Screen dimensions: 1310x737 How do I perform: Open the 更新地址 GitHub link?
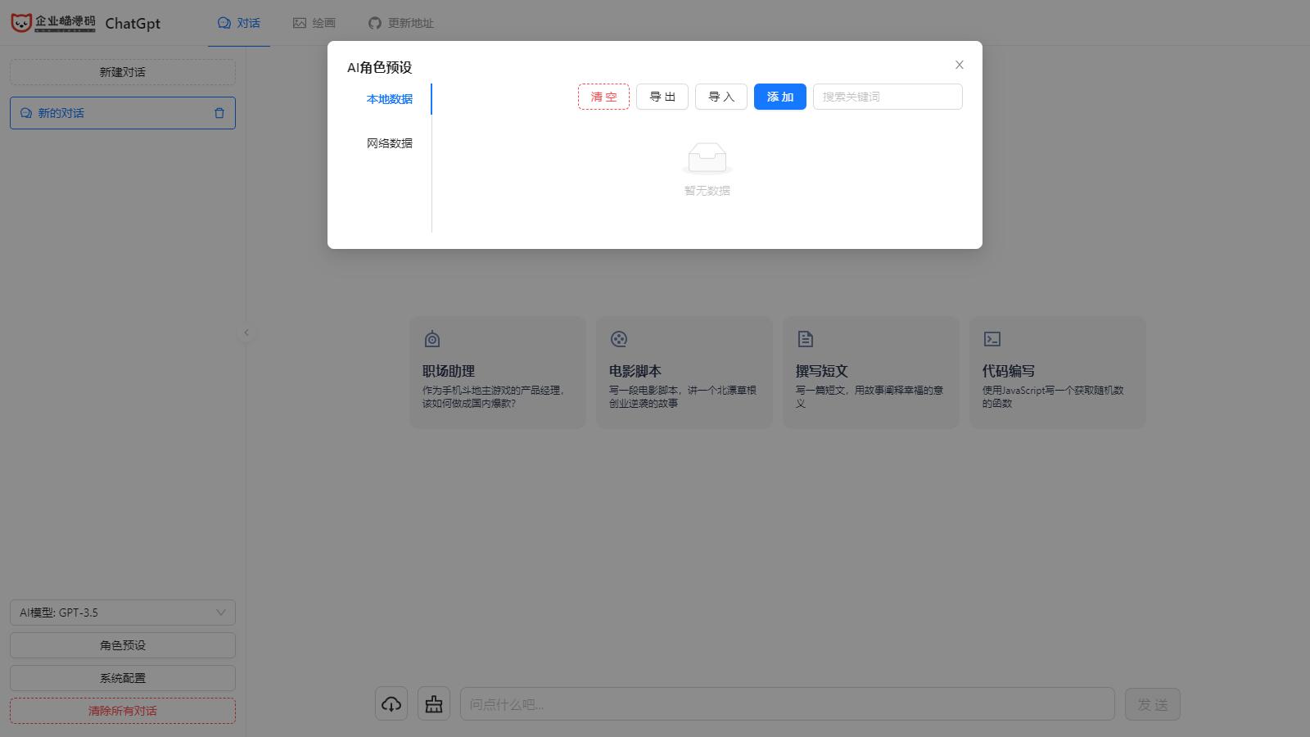pos(401,23)
